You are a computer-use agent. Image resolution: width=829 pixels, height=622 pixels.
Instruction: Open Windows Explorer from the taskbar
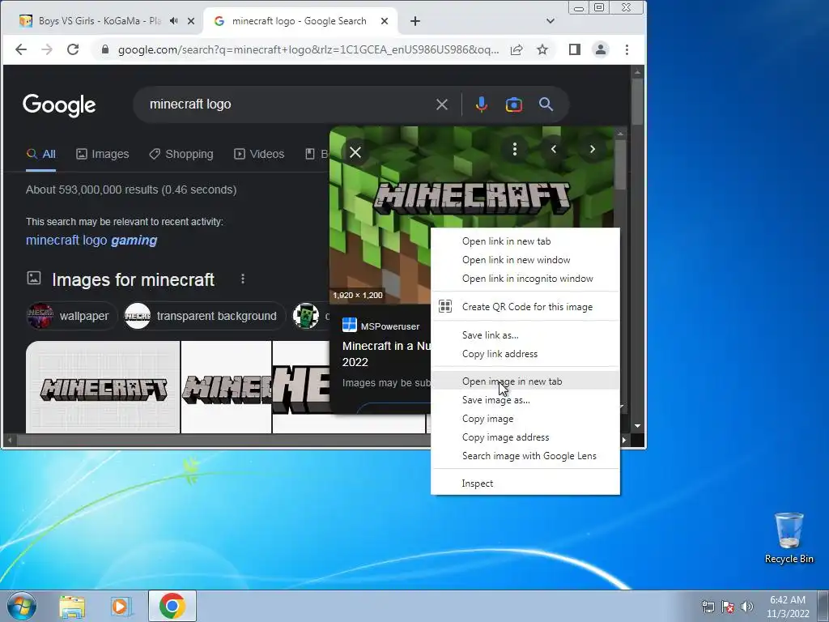click(72, 606)
